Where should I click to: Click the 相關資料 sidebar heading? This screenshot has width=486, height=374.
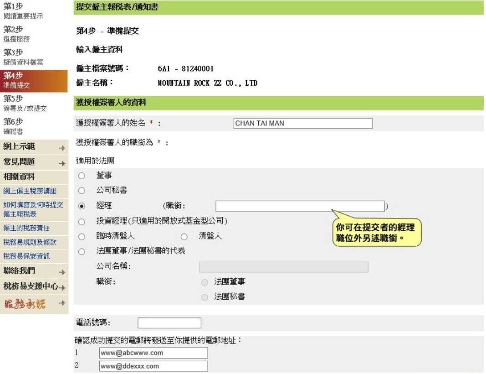(19, 177)
